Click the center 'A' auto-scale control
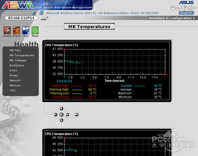198x156 pixels. point(61,114)
